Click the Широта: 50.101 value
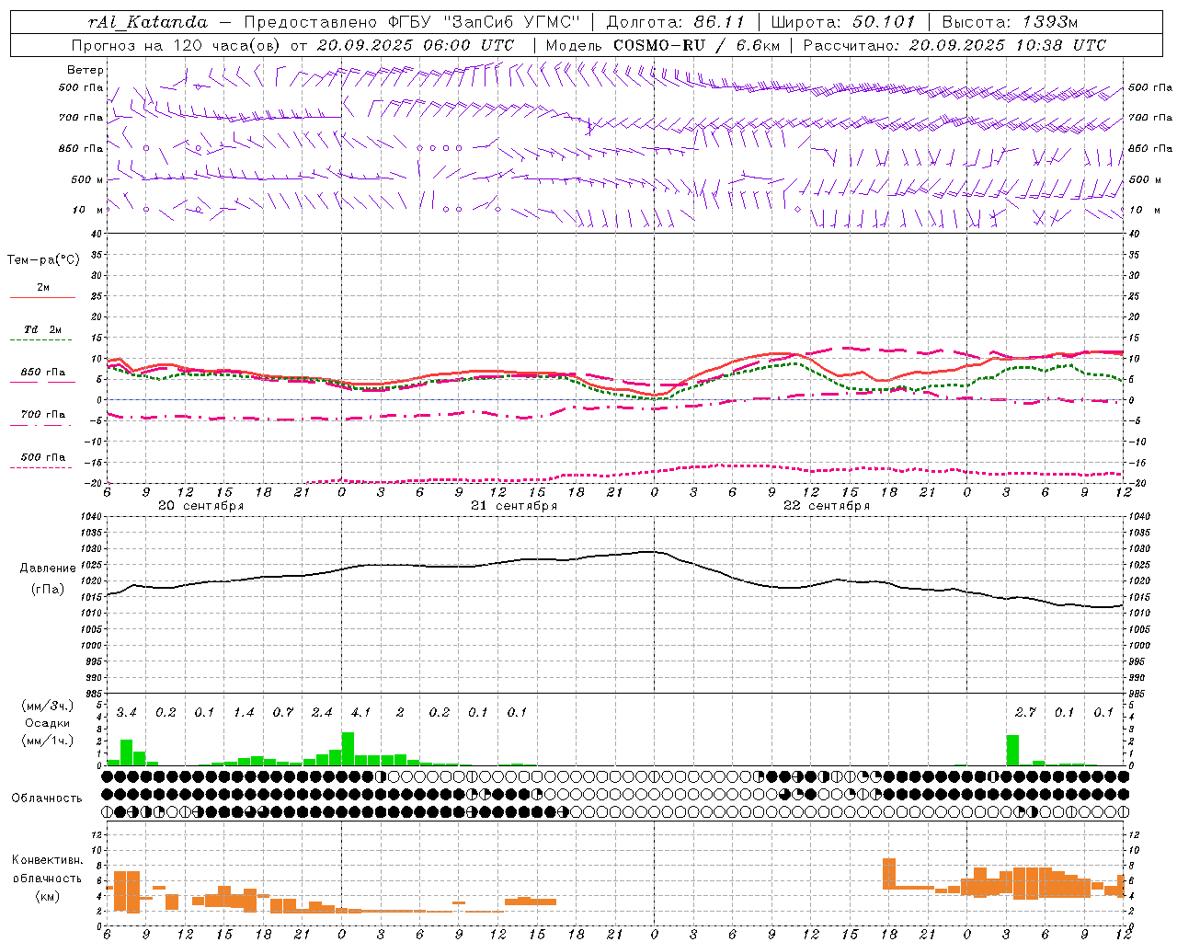Screen dimensions: 1177x942 (x=843, y=22)
